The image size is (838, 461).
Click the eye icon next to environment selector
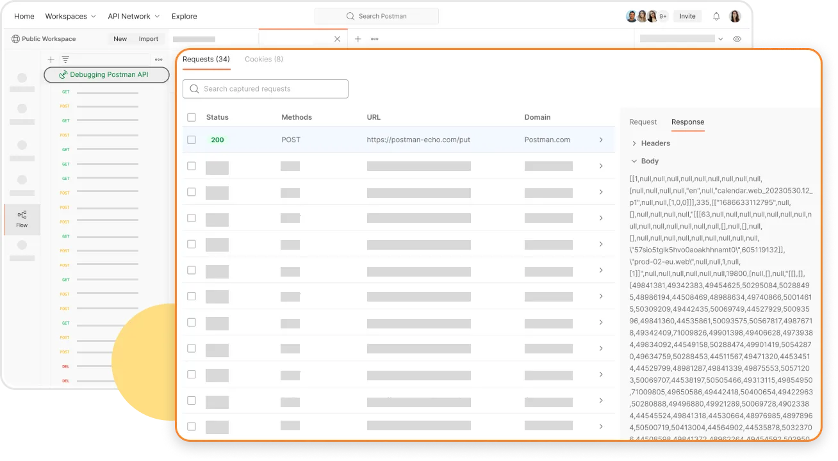[x=737, y=39]
